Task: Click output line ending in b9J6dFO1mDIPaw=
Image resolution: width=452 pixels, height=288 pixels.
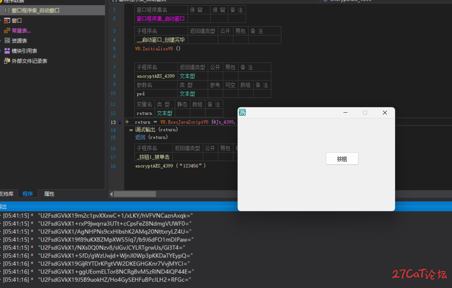Action: coord(98,240)
